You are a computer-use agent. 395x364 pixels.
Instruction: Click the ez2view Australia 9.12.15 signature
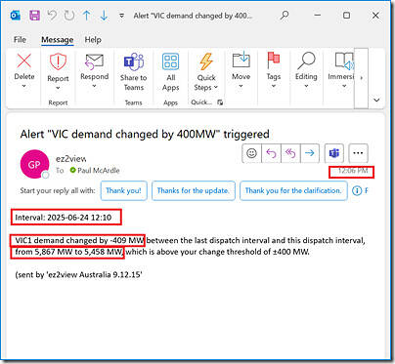(x=78, y=275)
